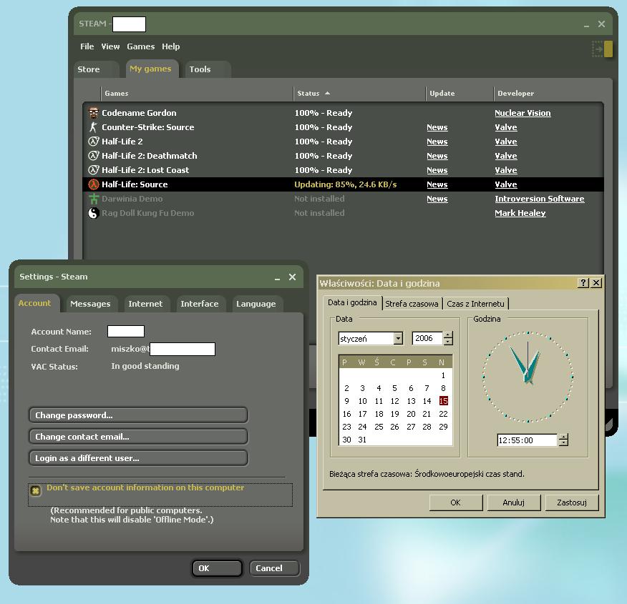
Task: Open the Help menu in Steam
Action: [171, 46]
